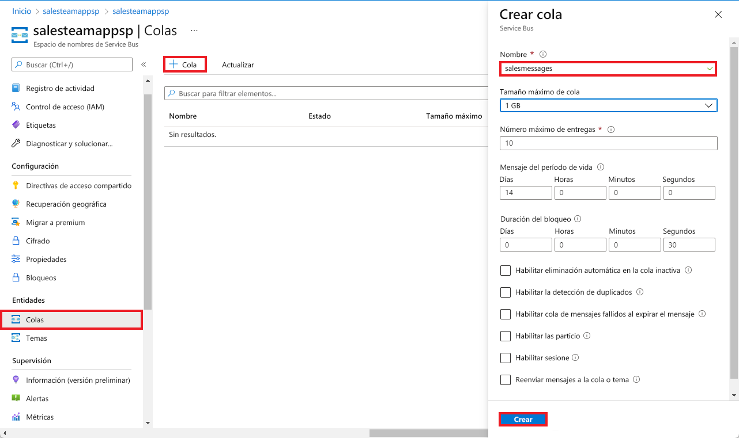Show info for mensajes fallidos option
This screenshot has width=739, height=438.
click(x=702, y=314)
